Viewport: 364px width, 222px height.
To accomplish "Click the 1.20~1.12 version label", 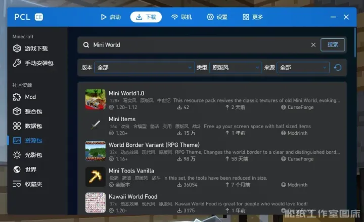I will tap(126, 107).
